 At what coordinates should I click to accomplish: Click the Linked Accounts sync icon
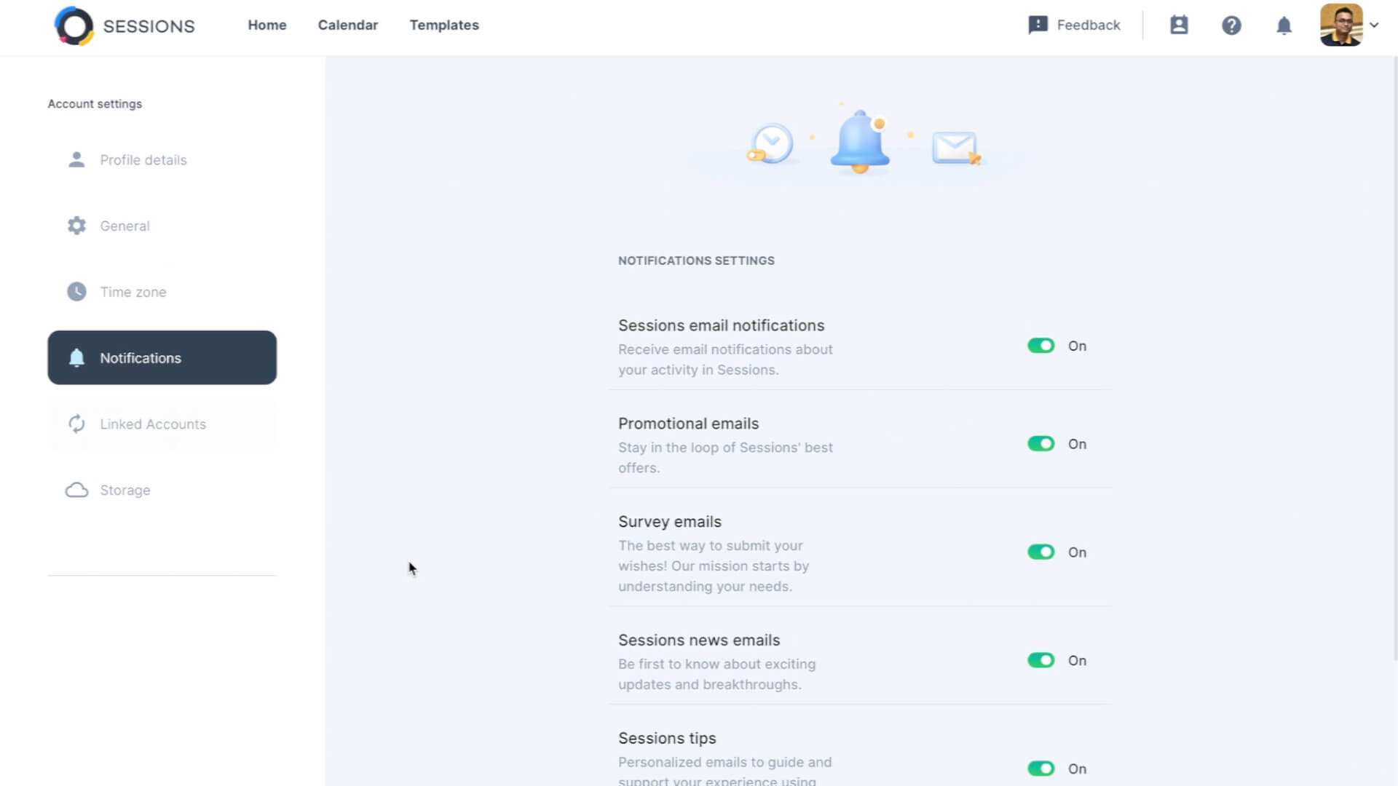(76, 424)
